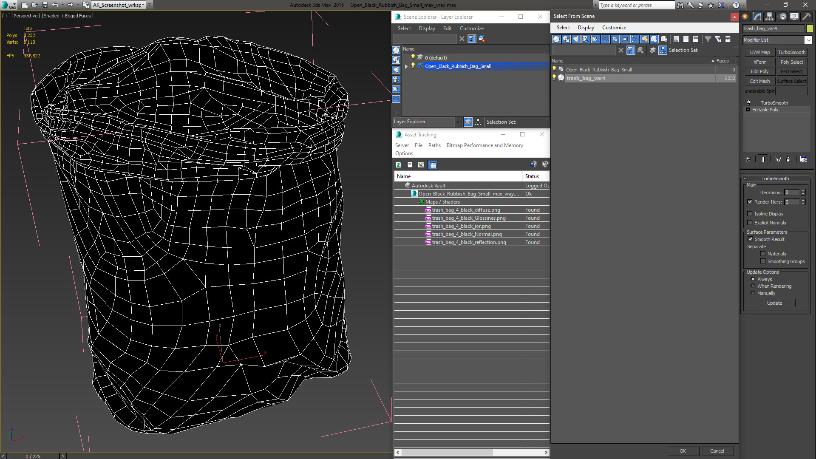
Task: Click Select All icon in Select From Scene
Action: 676,39
